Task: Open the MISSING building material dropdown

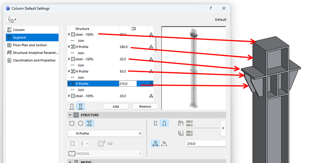Action: tap(105, 154)
